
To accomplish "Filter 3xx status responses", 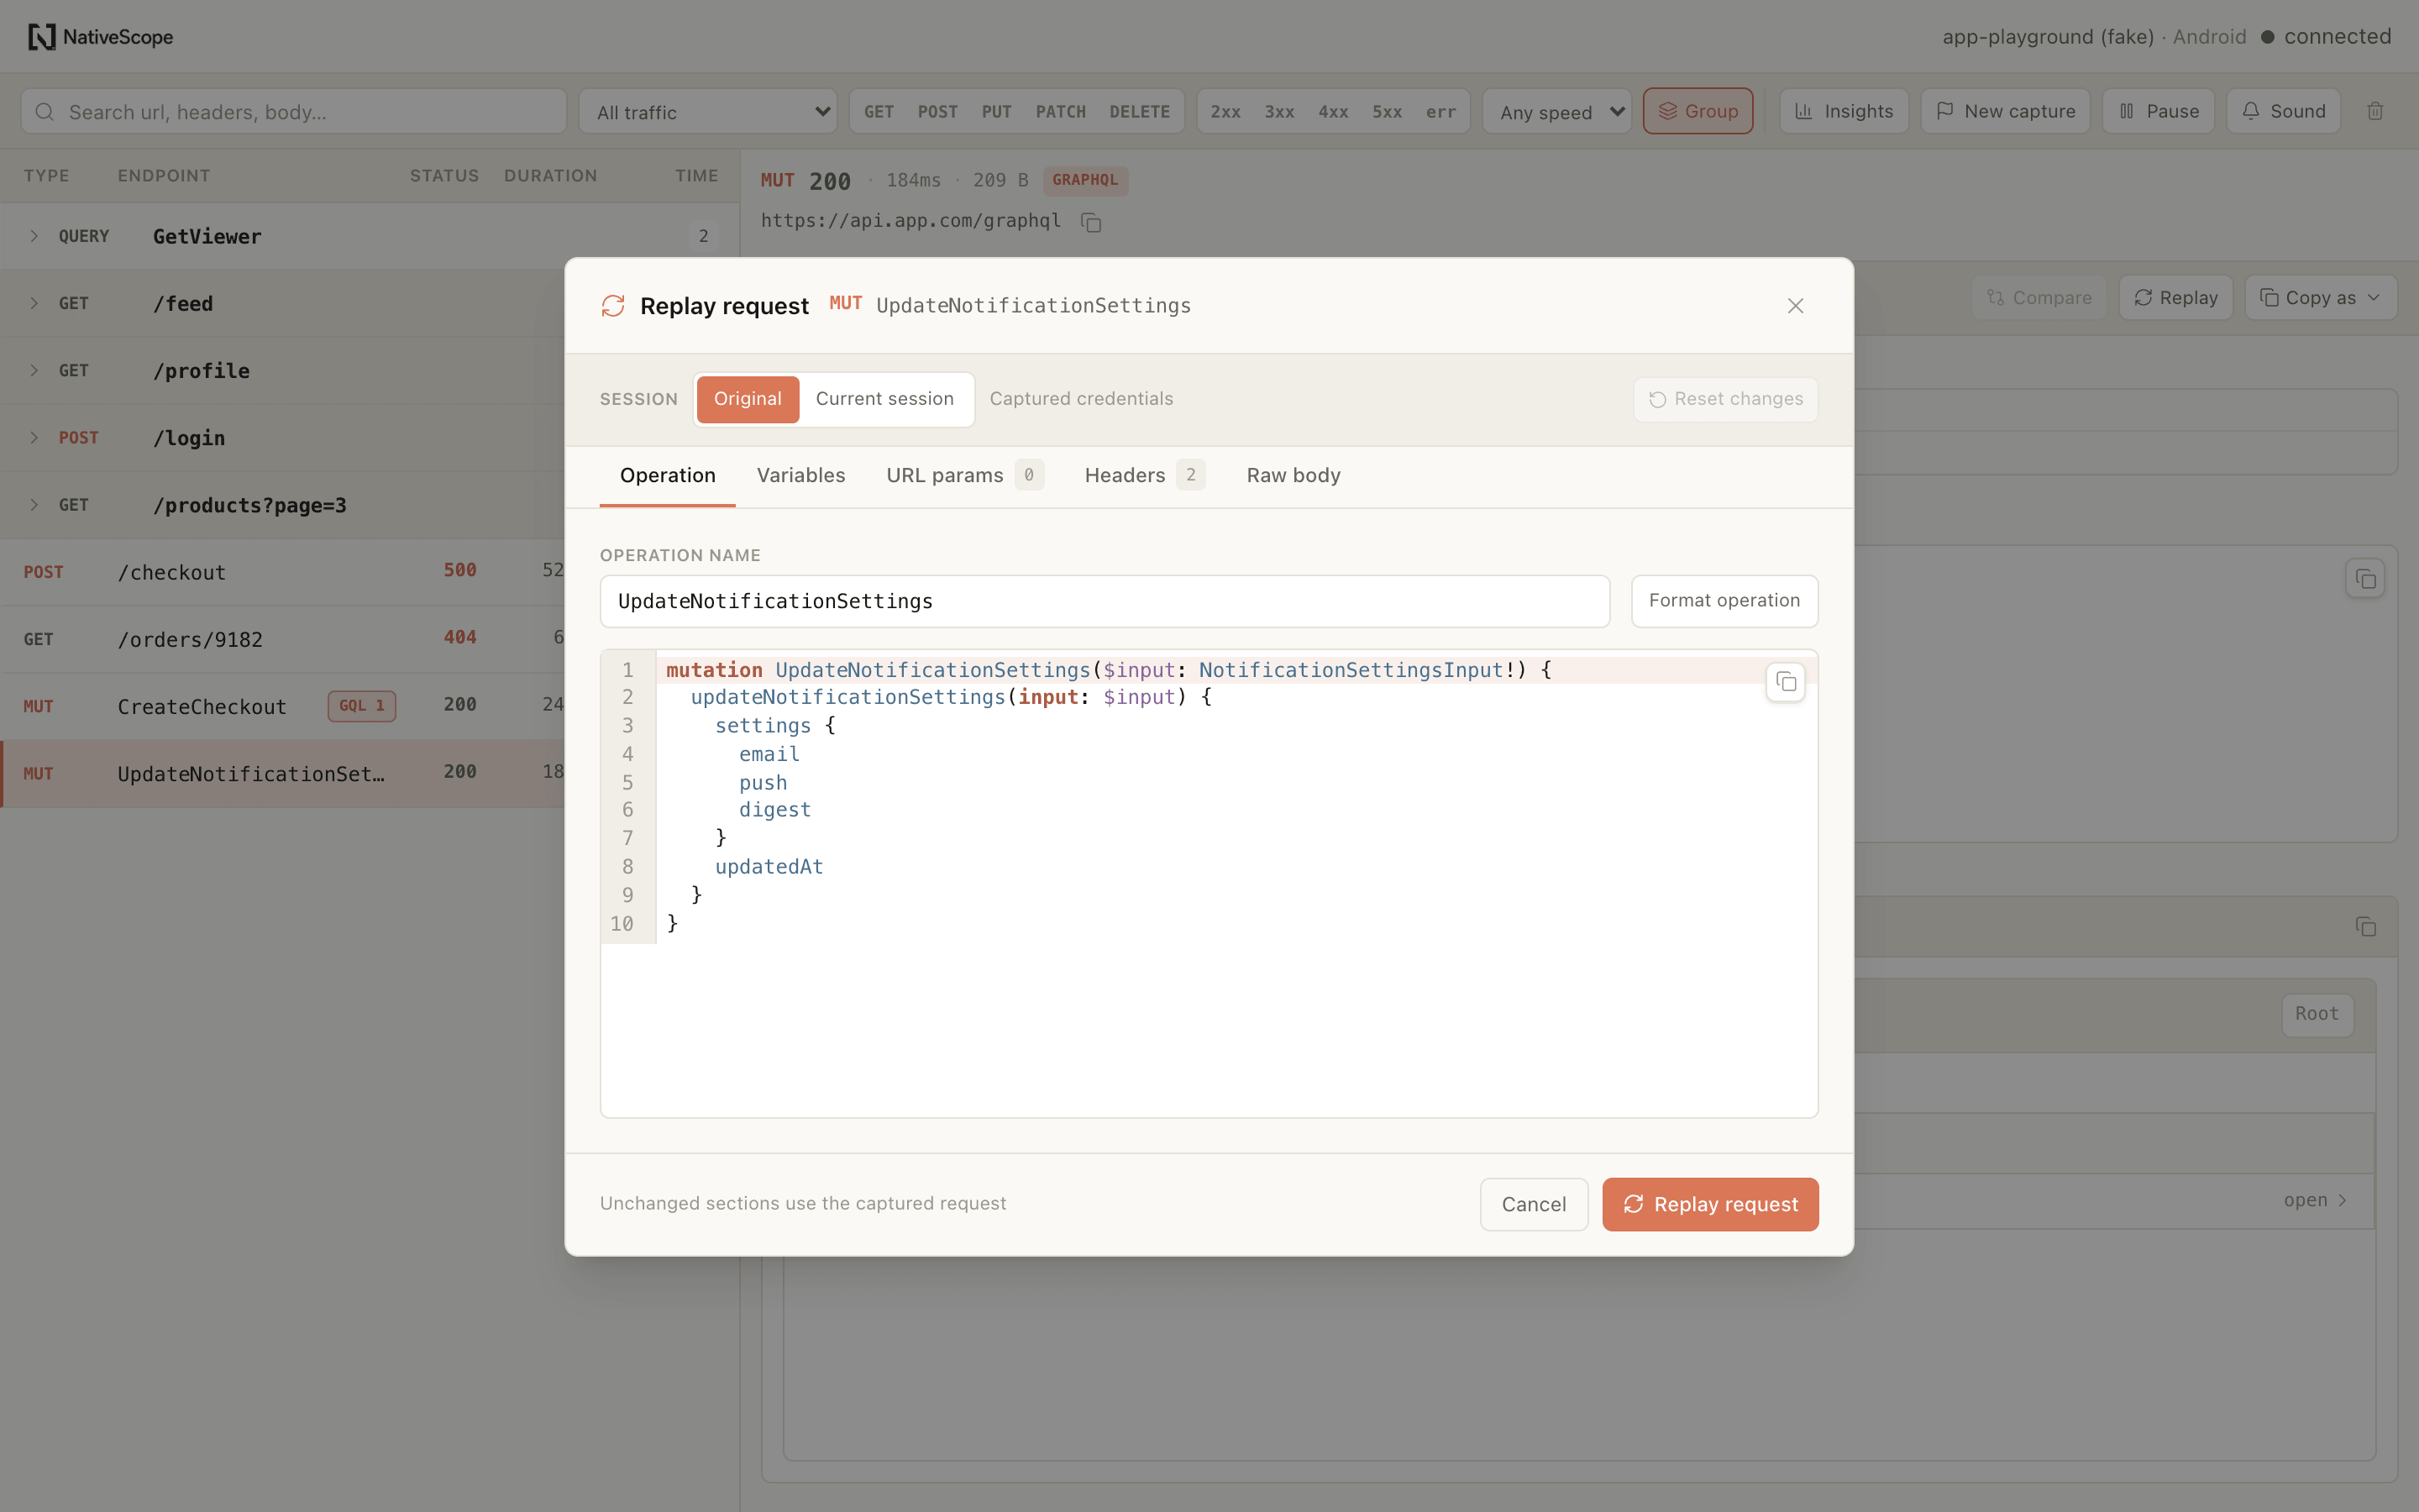I will [1279, 112].
